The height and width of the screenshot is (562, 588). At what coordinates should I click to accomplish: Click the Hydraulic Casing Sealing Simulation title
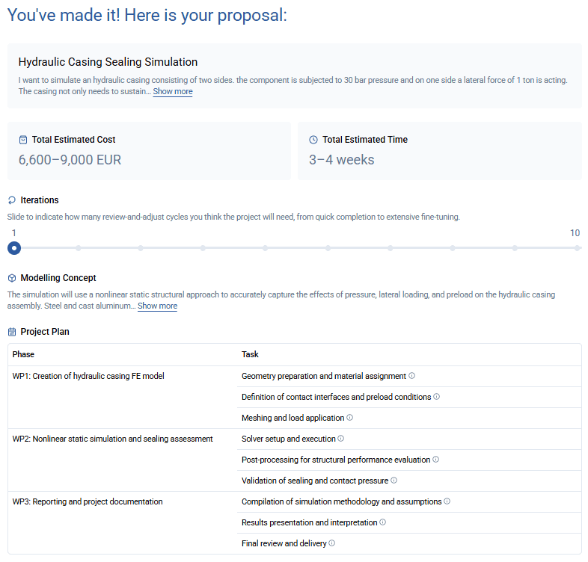108,62
